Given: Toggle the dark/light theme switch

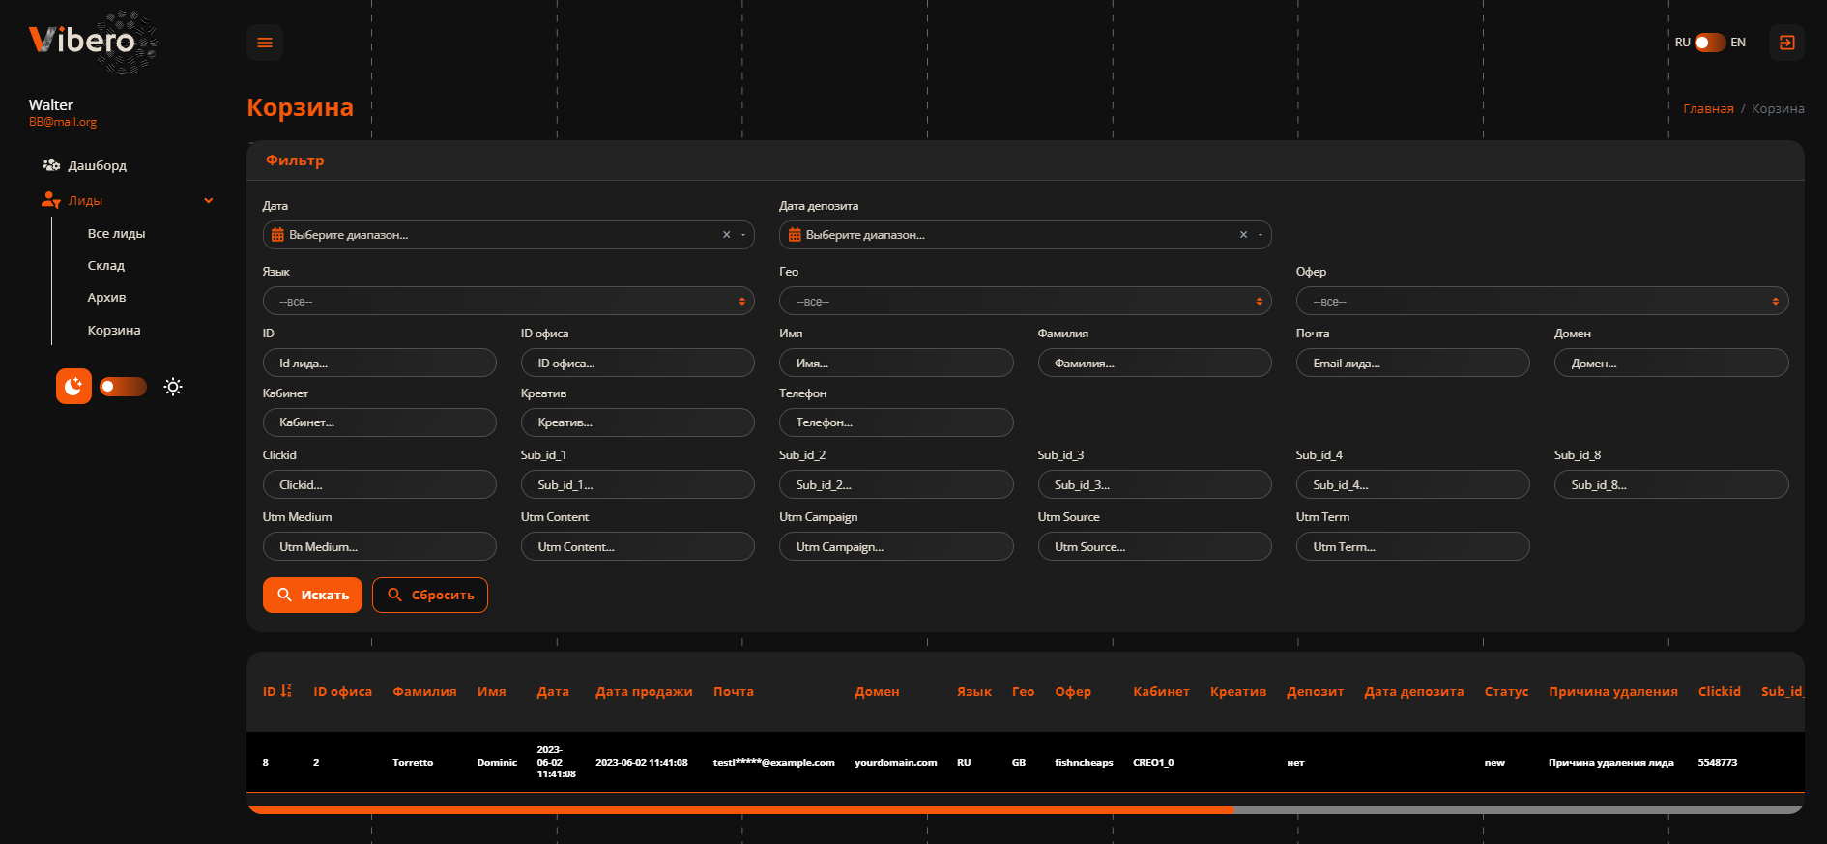Looking at the screenshot, I should click(x=123, y=387).
